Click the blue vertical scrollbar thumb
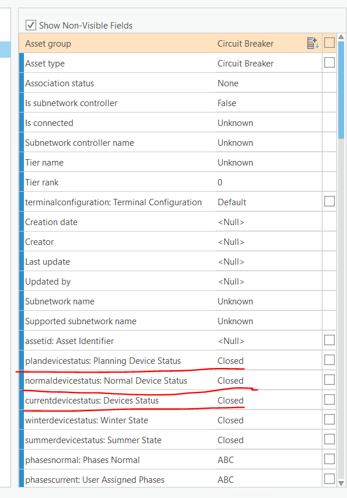The image size is (347, 498). pos(341,90)
